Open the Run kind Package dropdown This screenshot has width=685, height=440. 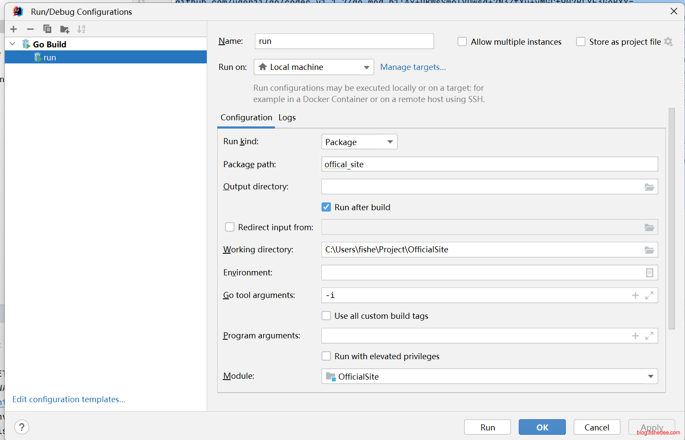click(x=359, y=142)
